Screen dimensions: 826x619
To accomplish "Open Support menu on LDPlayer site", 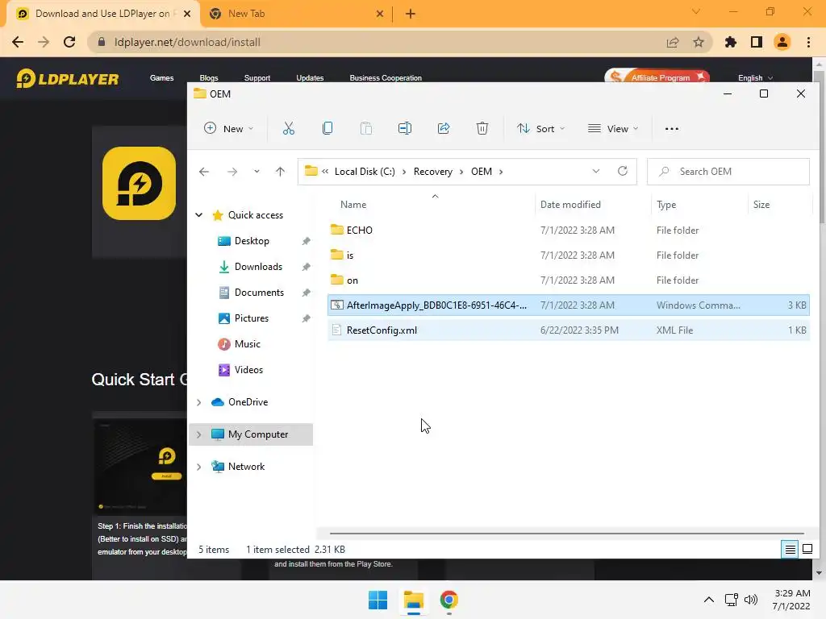I will [257, 78].
